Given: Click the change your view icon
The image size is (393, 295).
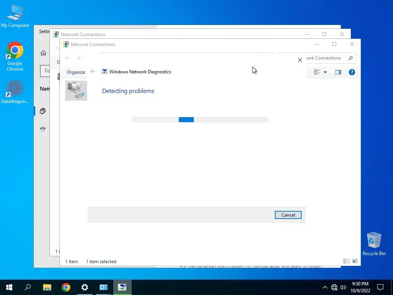Looking at the screenshot, I should pyautogui.click(x=317, y=72).
